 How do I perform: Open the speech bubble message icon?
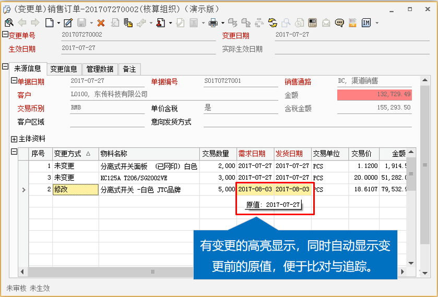point(339,23)
